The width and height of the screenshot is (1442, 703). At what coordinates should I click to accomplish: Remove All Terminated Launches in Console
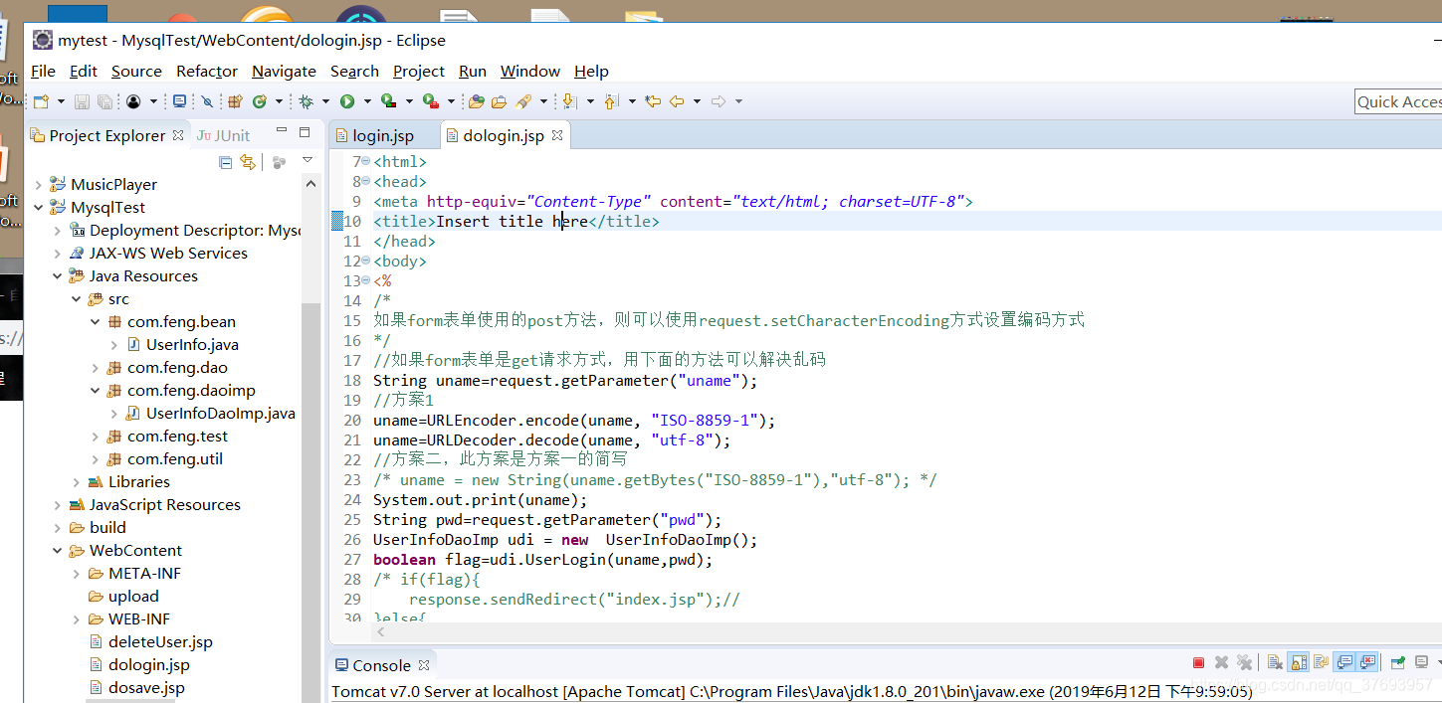[1244, 662]
